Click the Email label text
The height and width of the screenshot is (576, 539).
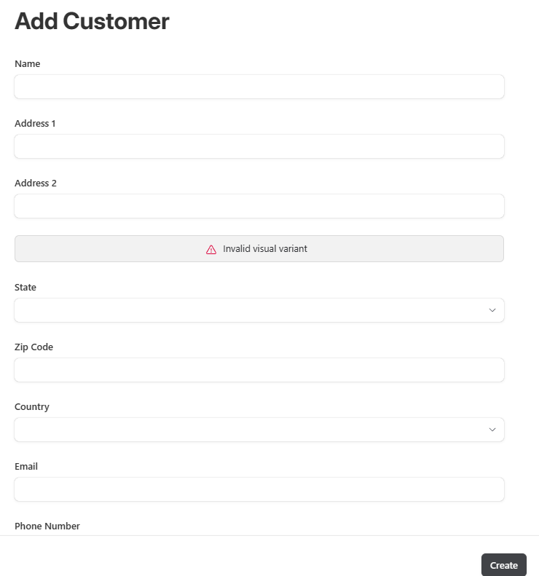(x=26, y=467)
